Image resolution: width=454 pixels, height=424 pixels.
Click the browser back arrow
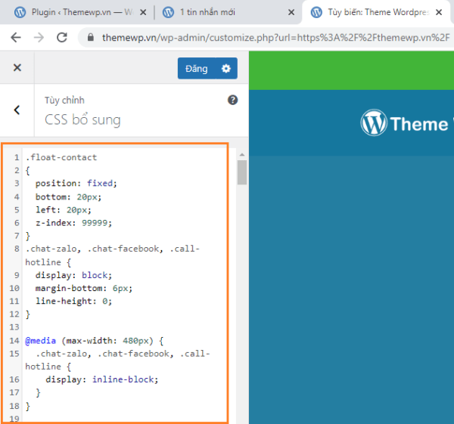coord(16,37)
